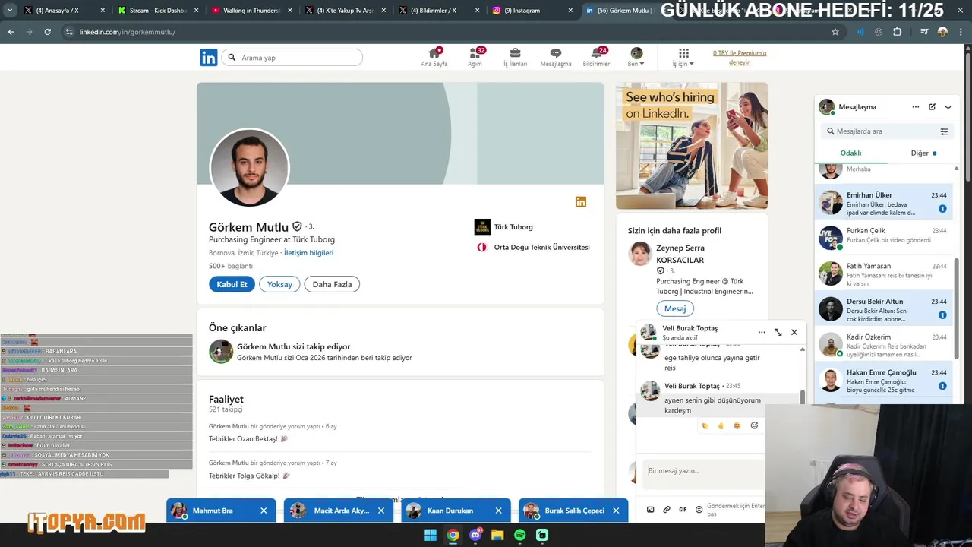Close Macit Arda chat tab
Screen dimensions: 972x547
click(381, 511)
